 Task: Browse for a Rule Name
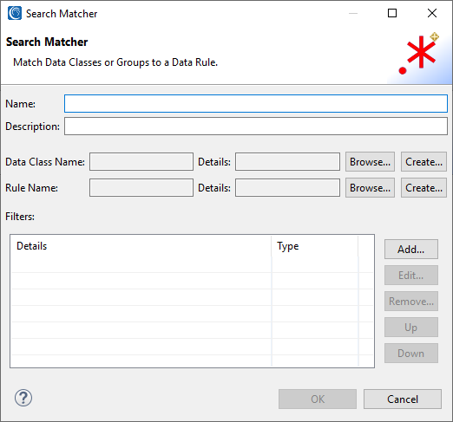[370, 188]
